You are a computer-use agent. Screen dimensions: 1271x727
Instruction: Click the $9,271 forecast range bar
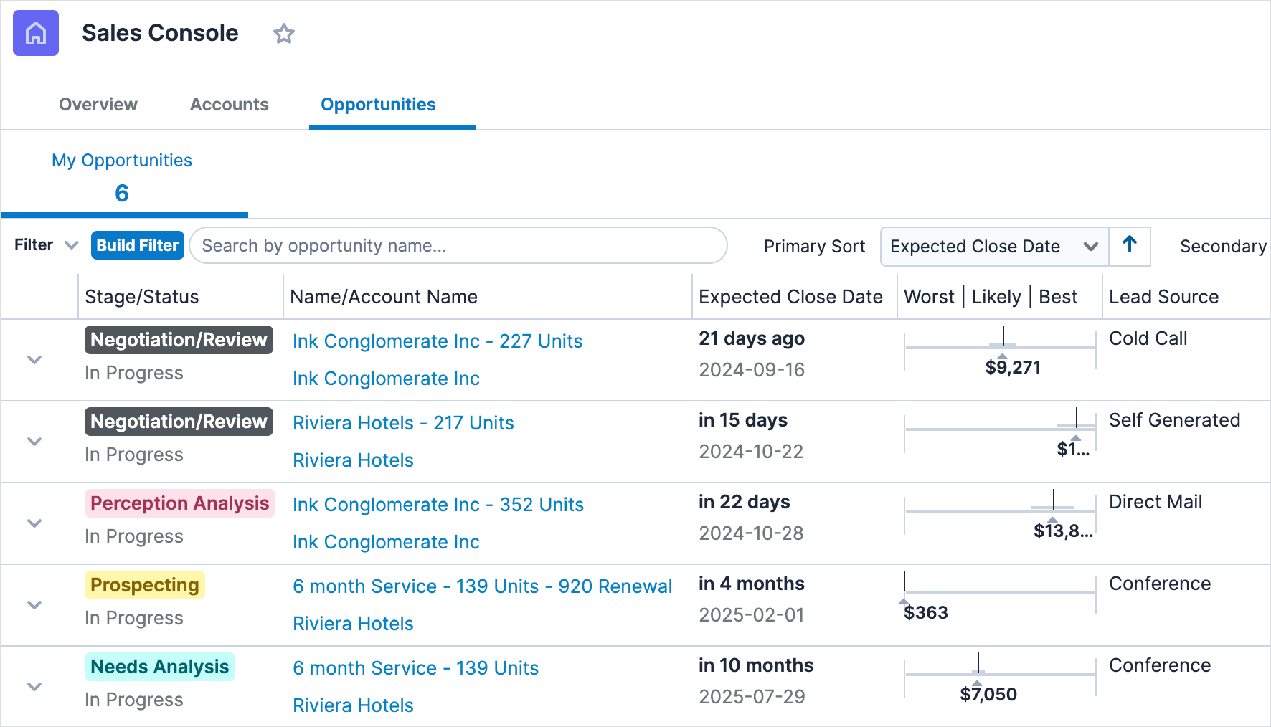click(1000, 348)
